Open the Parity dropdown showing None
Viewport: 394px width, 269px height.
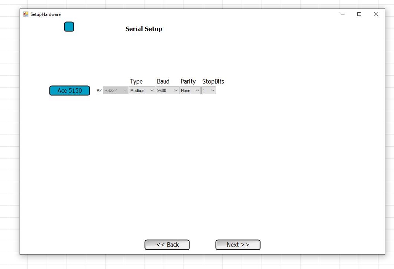tap(190, 91)
